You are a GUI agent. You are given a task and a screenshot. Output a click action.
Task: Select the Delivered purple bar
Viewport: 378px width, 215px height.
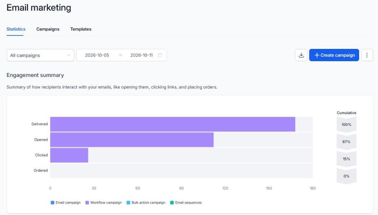172,124
